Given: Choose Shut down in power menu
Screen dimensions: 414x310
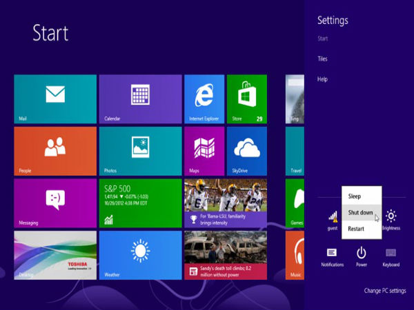Looking at the screenshot, I should click(x=361, y=213).
